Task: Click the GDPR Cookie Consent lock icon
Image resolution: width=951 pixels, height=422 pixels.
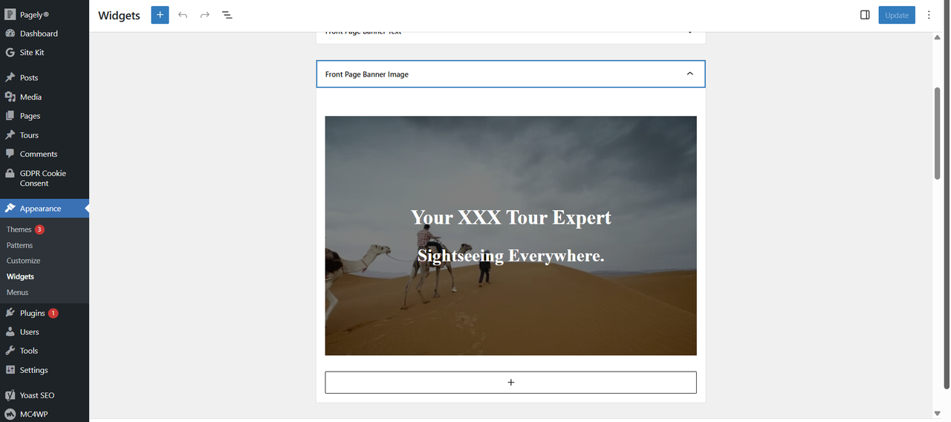Action: 10,173
